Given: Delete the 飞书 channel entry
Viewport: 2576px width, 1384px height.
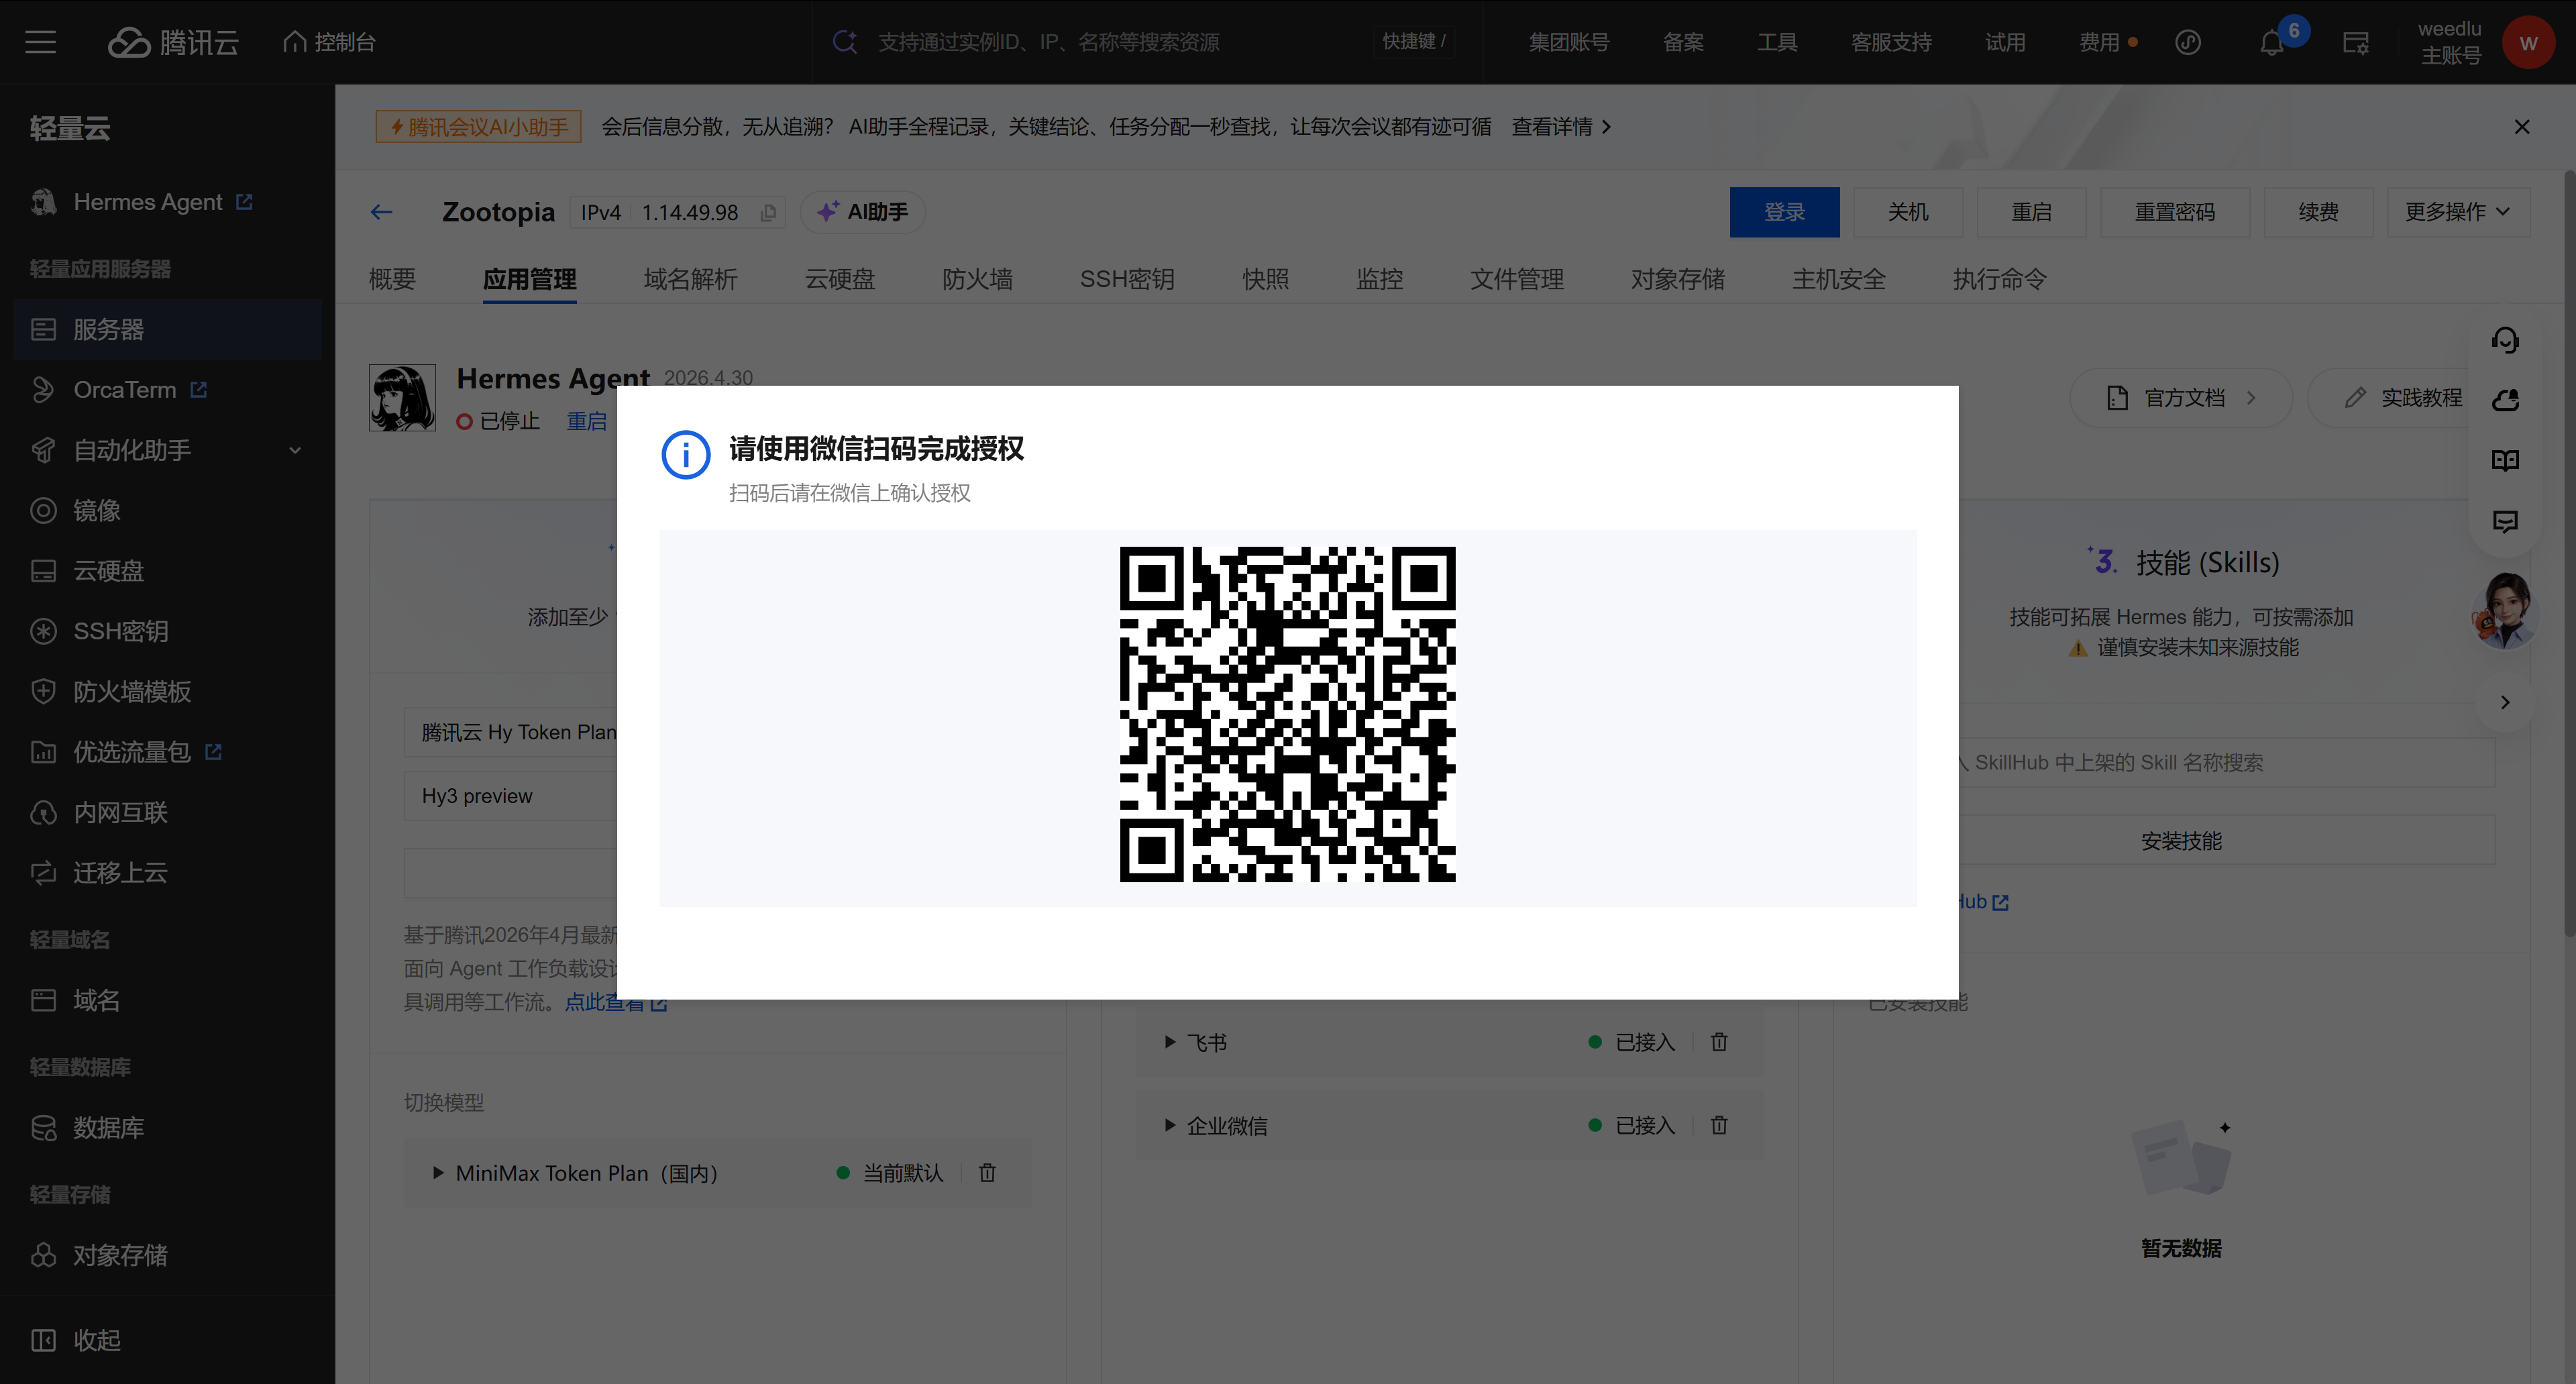Looking at the screenshot, I should [x=1719, y=1042].
